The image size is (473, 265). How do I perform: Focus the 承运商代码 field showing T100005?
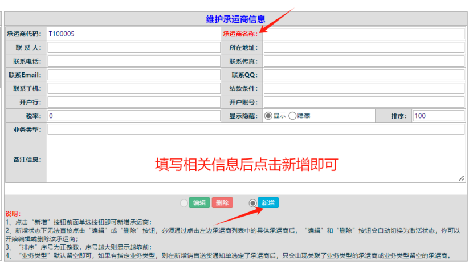point(133,34)
